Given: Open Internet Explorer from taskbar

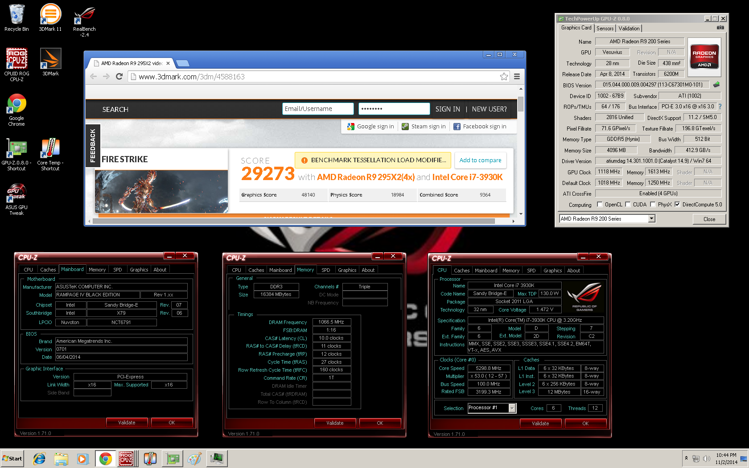Looking at the screenshot, I should (x=39, y=459).
